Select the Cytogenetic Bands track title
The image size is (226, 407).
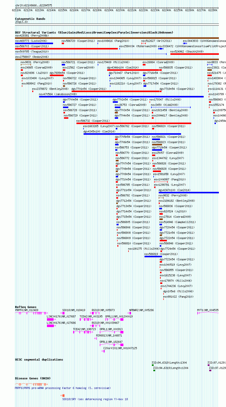click(x=30, y=19)
